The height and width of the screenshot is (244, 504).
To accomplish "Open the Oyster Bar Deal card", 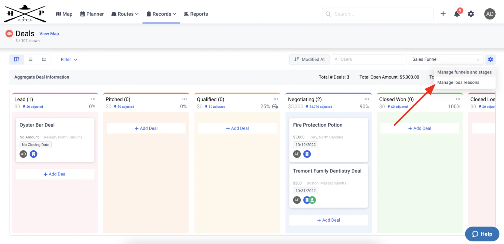I will 55,140.
